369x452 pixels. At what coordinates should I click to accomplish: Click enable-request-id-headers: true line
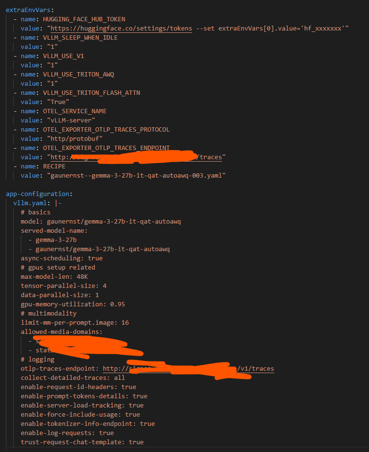(78, 387)
